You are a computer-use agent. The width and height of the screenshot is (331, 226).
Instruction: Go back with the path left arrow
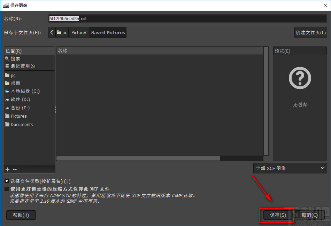[x=52, y=32]
